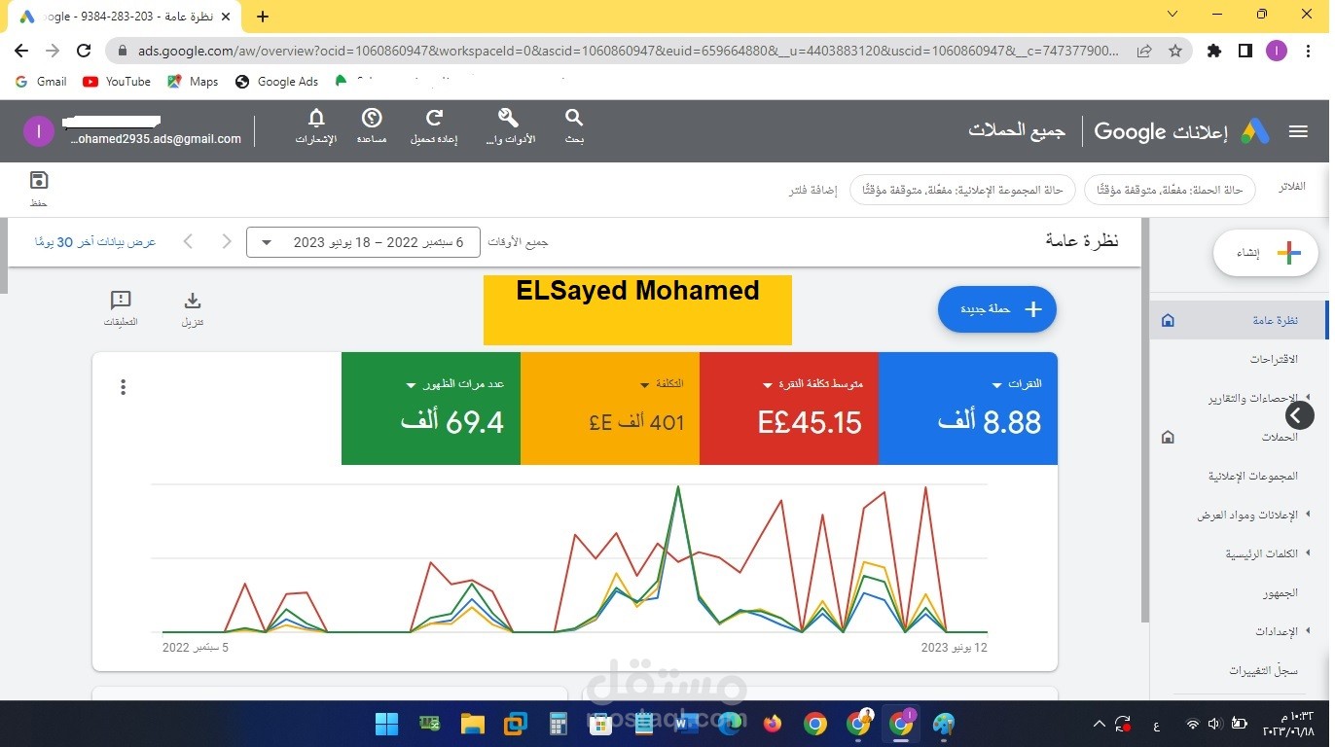This screenshot has width=1335, height=747.
Task: Bookmark this page with the star icon
Action: 1174,51
